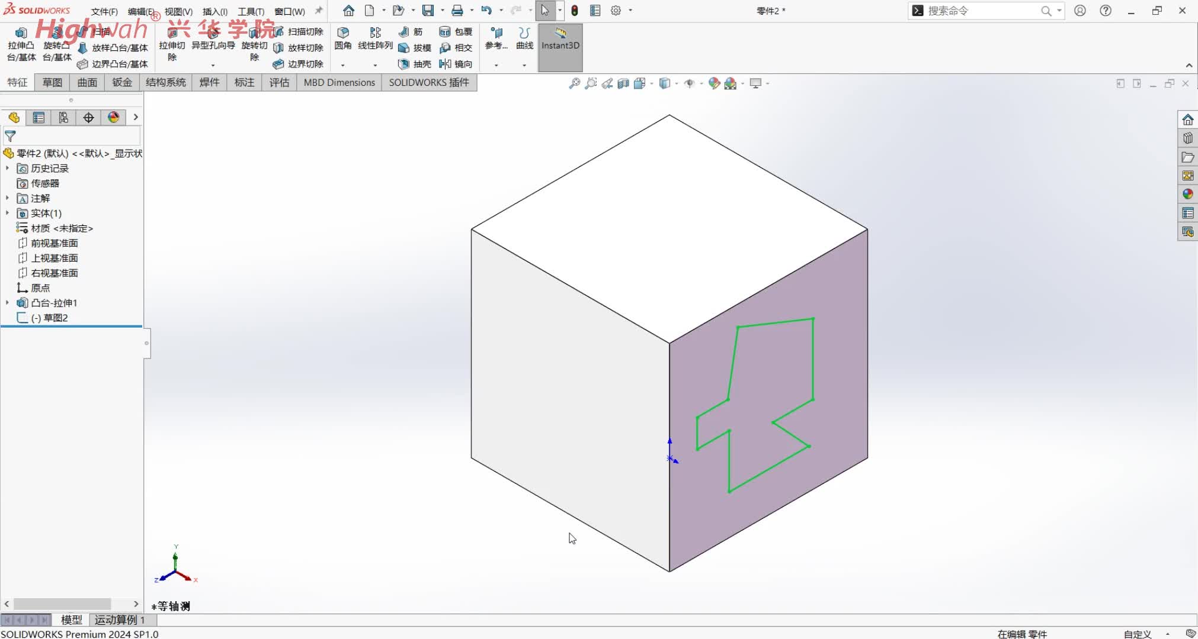Toggle Hide/Show Items eye icon
The width and height of the screenshot is (1198, 639).
tap(689, 83)
